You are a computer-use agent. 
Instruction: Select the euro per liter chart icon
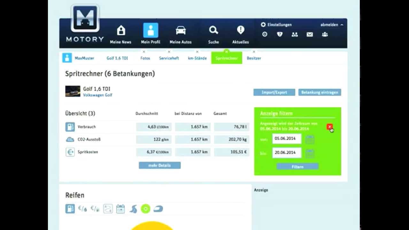[x=82, y=209]
